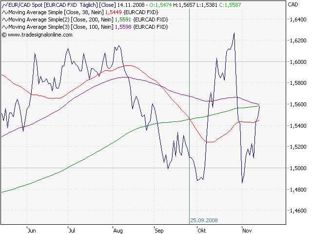Click the high value H:1,5657
Image resolution: width=312 pixels, height=234 pixels.
tap(184, 5)
